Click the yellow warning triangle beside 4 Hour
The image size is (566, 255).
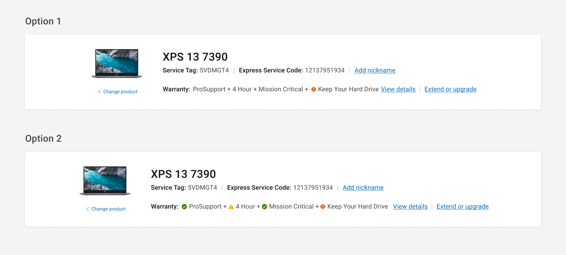coord(231,207)
